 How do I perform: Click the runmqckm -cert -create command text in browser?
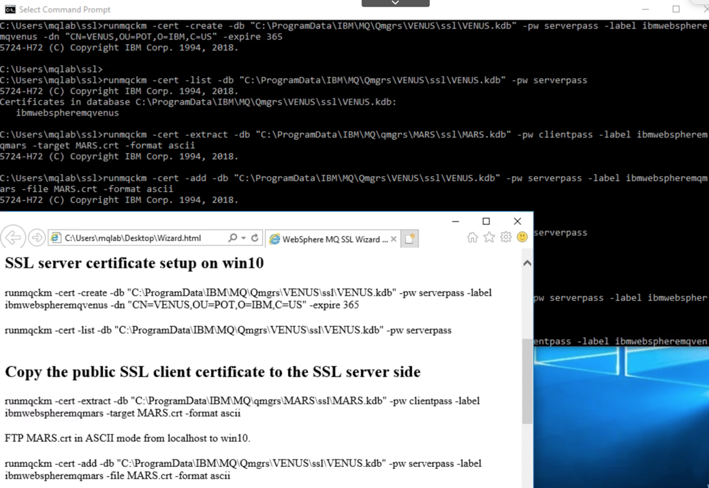tap(248, 299)
